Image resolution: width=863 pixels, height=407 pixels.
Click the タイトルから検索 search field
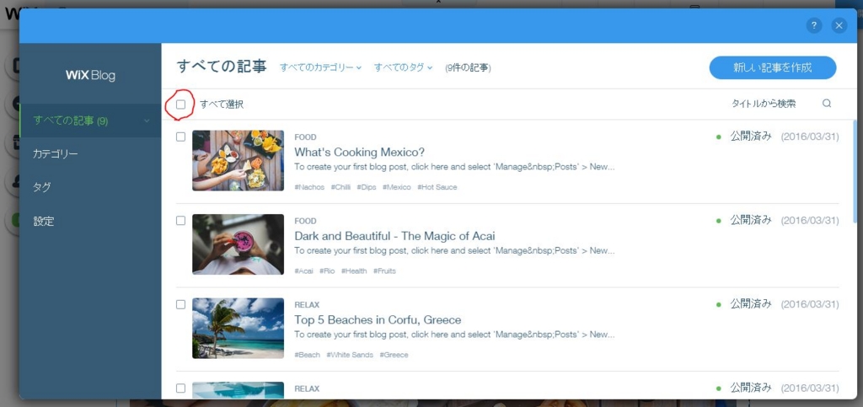pyautogui.click(x=764, y=104)
